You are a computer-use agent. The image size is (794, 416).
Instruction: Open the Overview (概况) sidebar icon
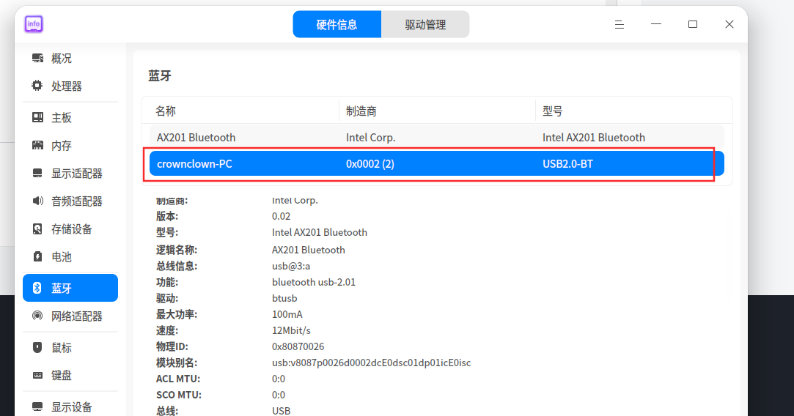[37, 58]
